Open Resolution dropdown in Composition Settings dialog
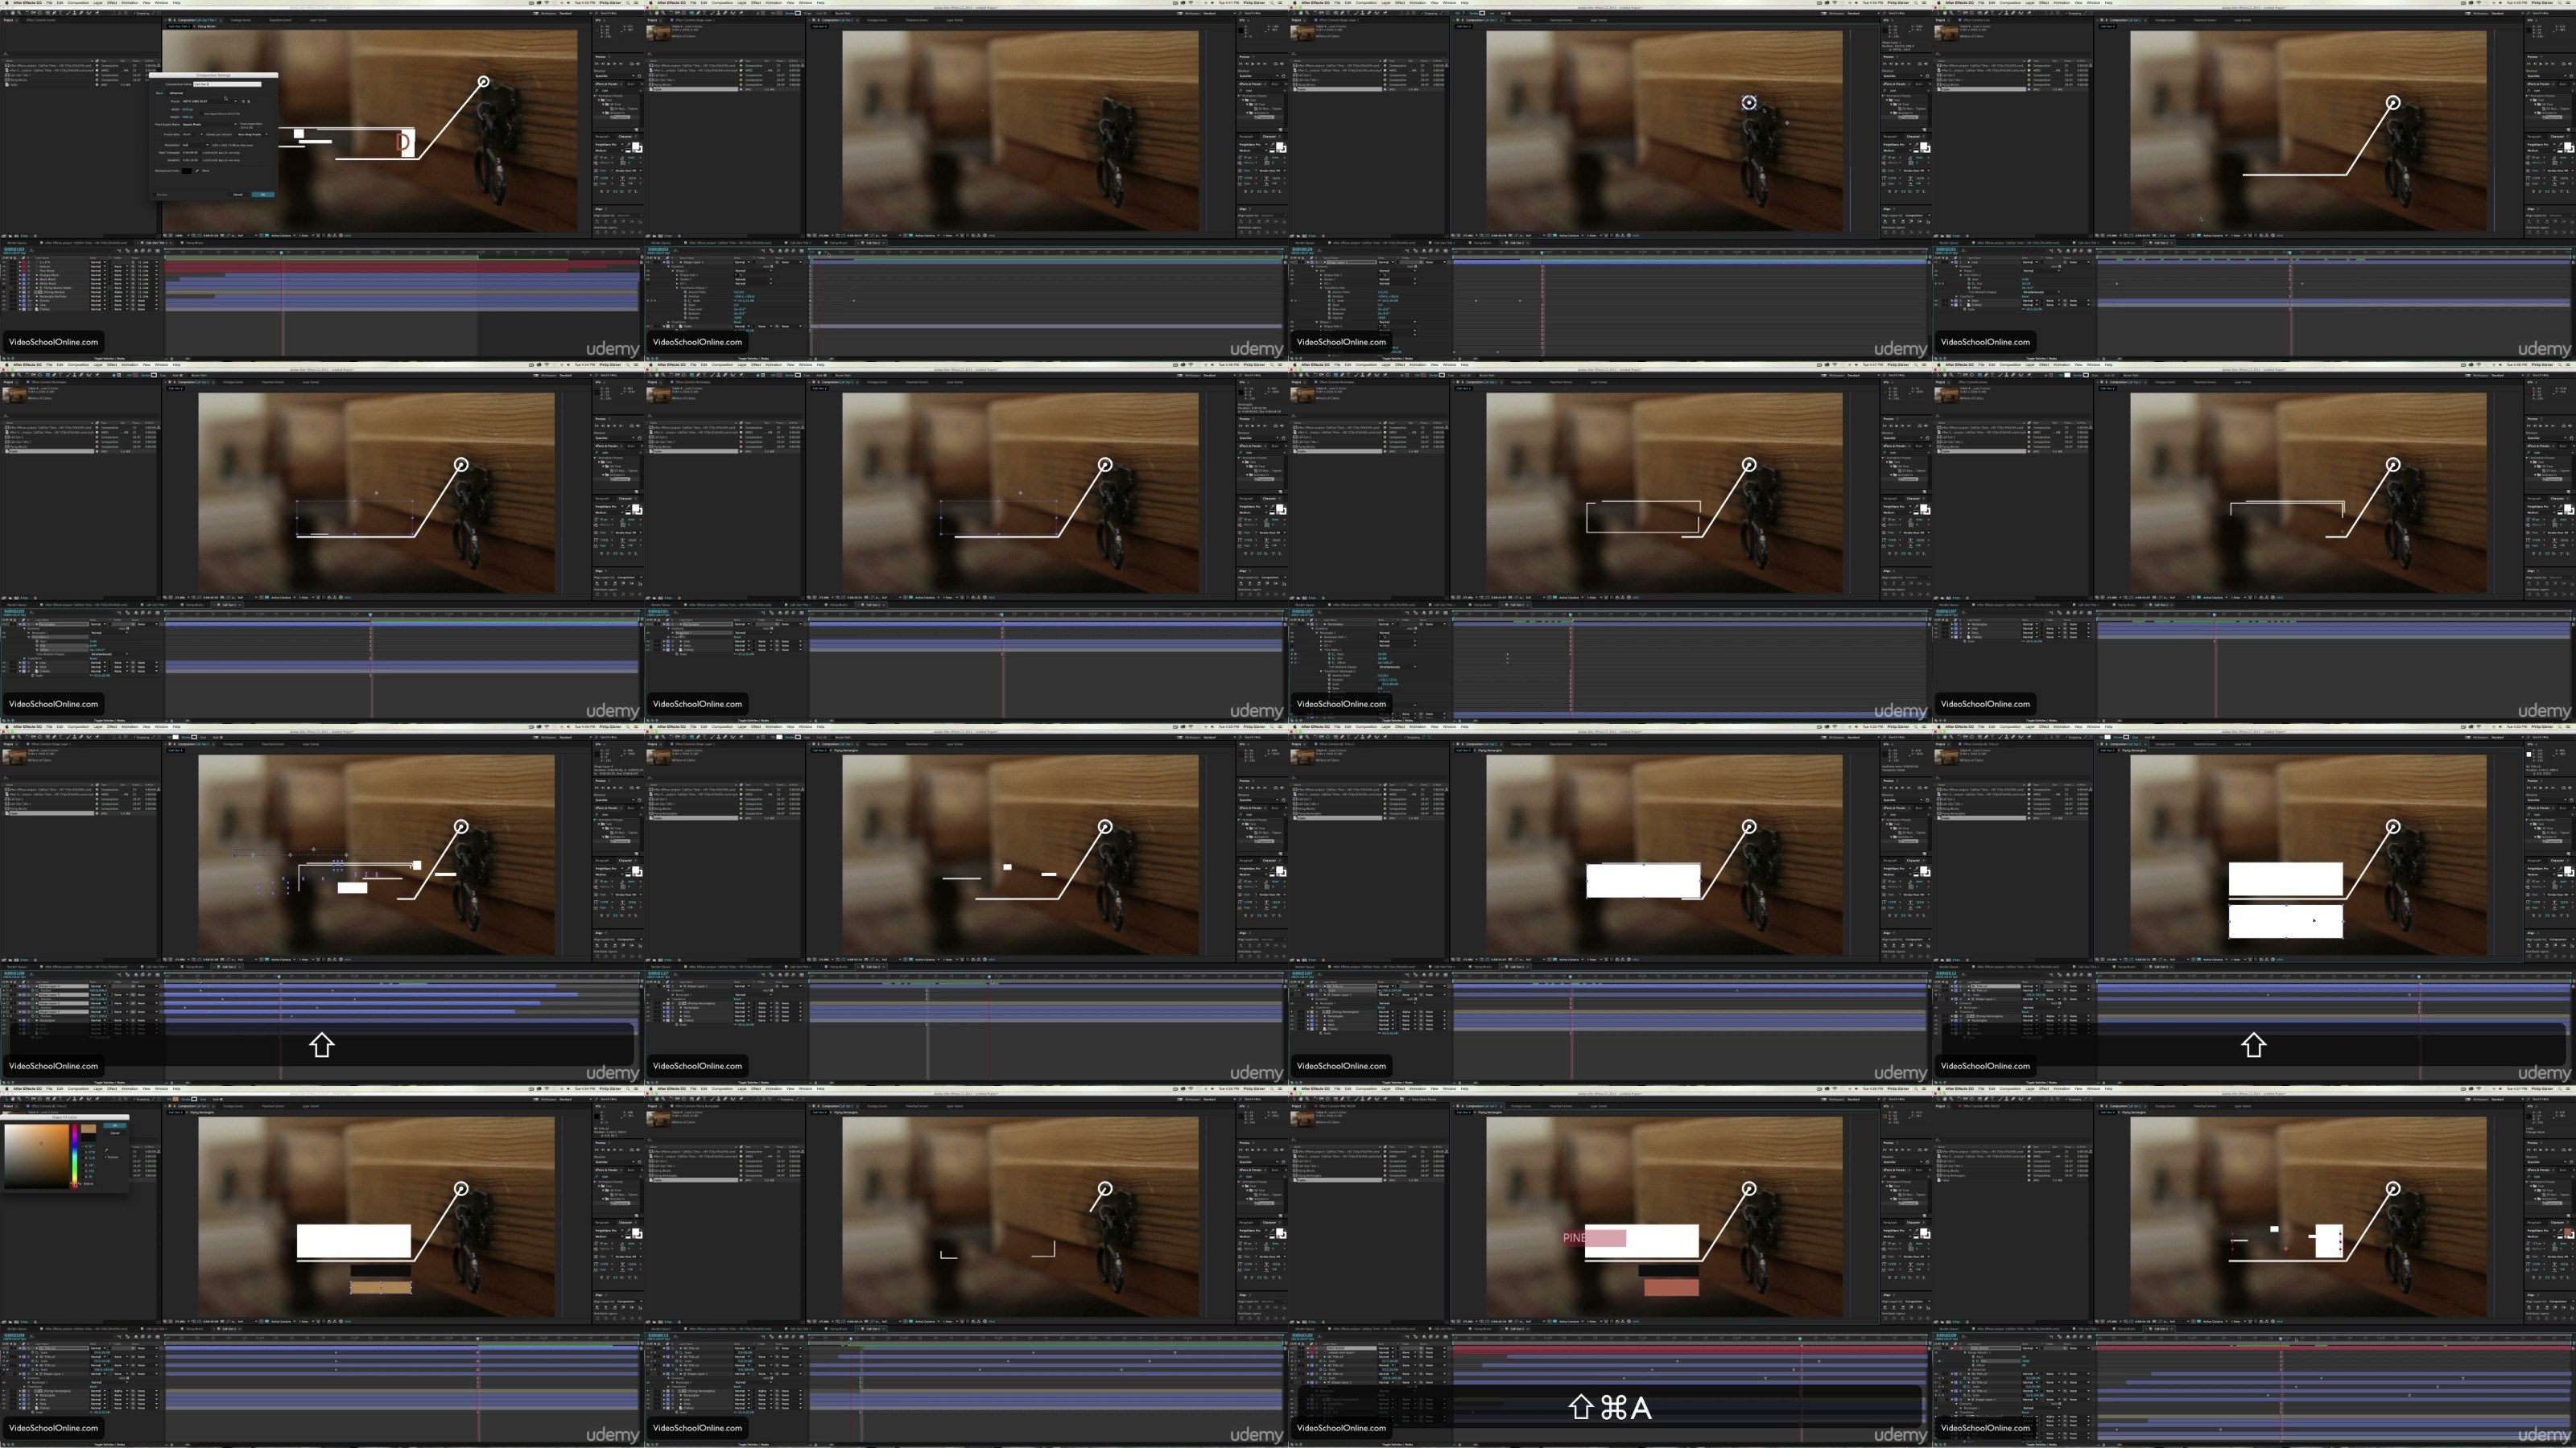The height and width of the screenshot is (1448, 2576). click(x=196, y=146)
